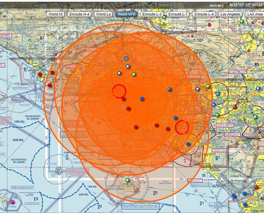The height and width of the screenshot is (218, 264).
Task: Select the Enroute L-4 chart tab
Action: coord(204,14)
